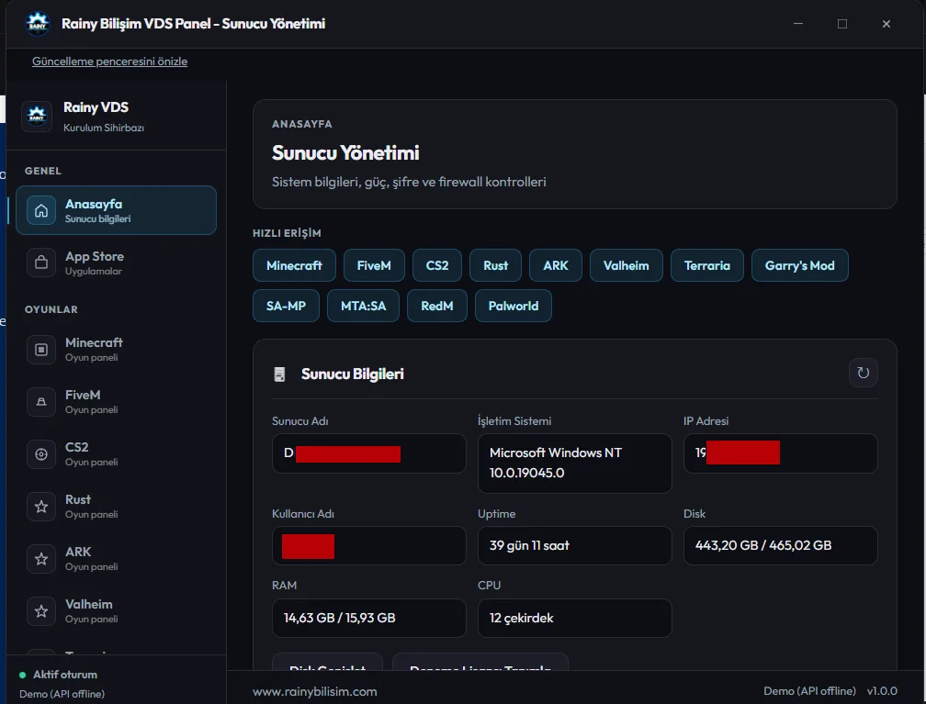Click the Kullanıcı Adı field
This screenshot has width=926, height=704.
(368, 546)
